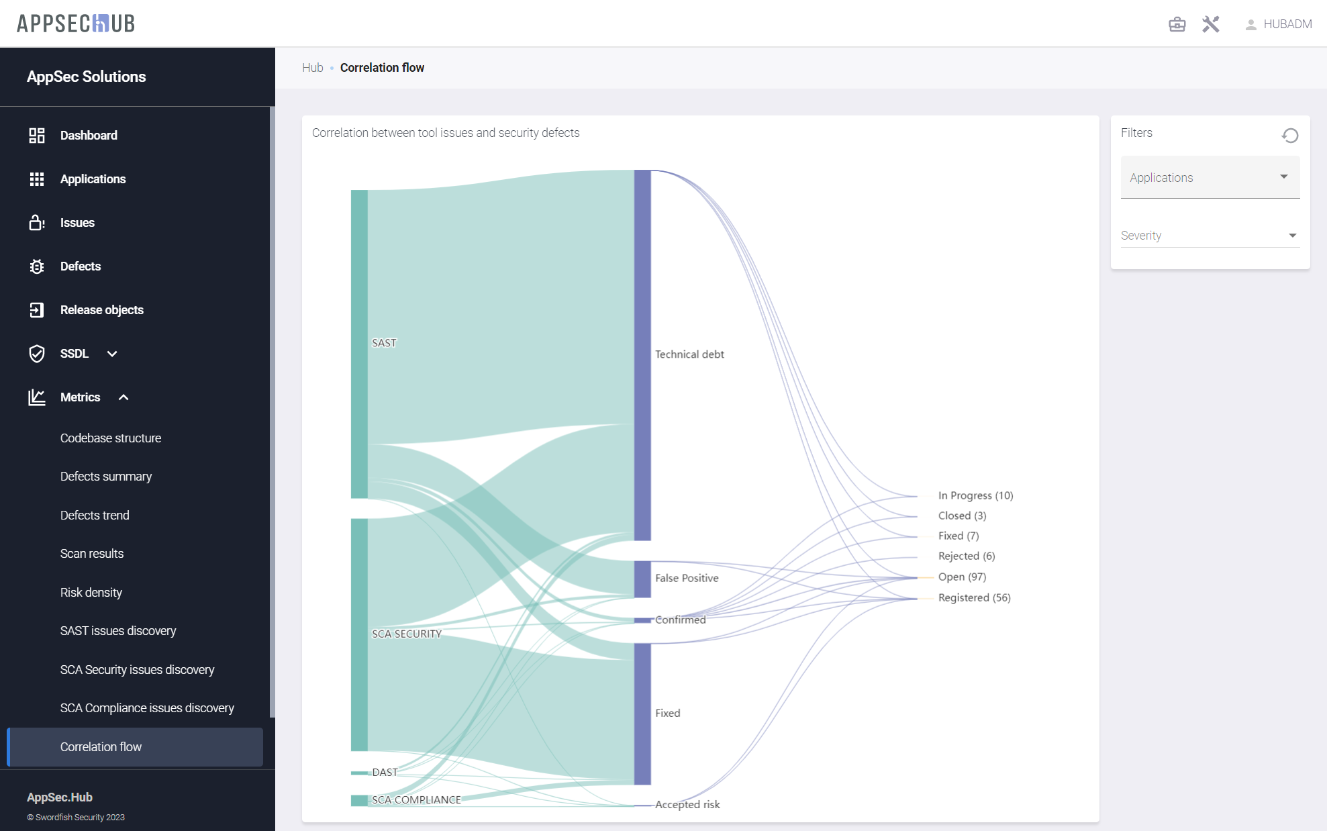Expand the SSDL menu chevron
Screen dimensions: 1327x831
(x=112, y=354)
